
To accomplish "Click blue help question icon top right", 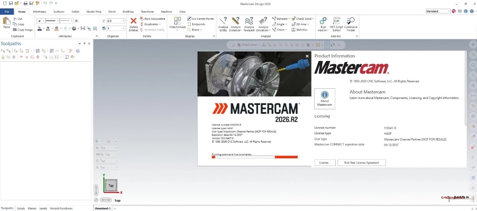I will (472, 11).
